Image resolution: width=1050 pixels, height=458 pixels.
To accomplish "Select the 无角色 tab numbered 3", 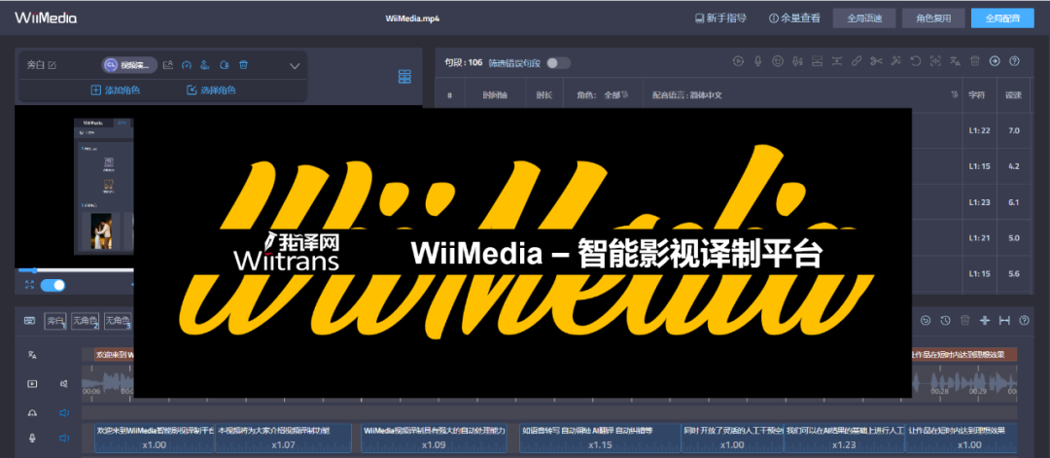I will coord(119,322).
